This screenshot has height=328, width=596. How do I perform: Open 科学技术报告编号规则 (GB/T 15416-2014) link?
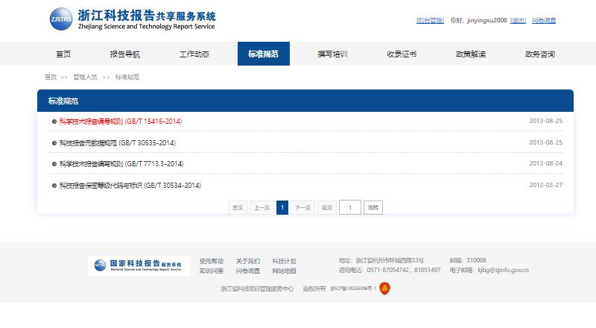[x=121, y=121]
